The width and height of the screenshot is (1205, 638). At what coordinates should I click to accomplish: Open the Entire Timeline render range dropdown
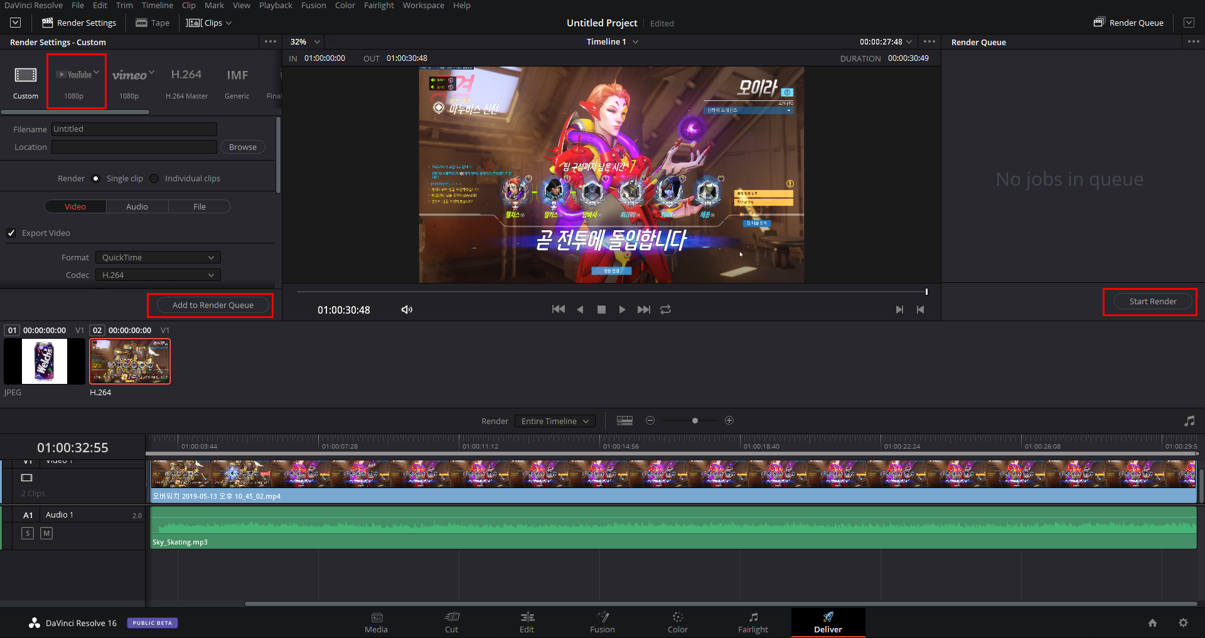coord(555,421)
